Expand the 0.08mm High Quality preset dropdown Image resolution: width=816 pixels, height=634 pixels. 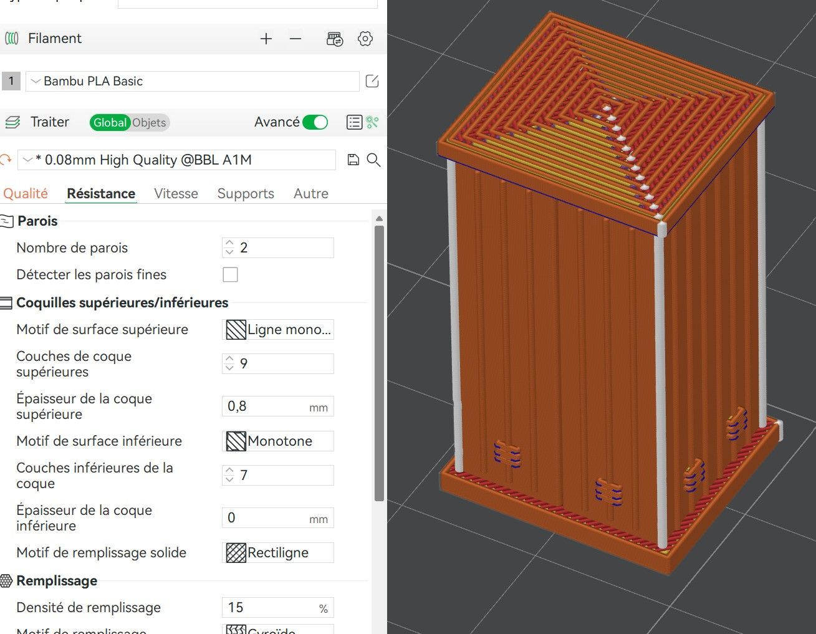pyautogui.click(x=176, y=160)
